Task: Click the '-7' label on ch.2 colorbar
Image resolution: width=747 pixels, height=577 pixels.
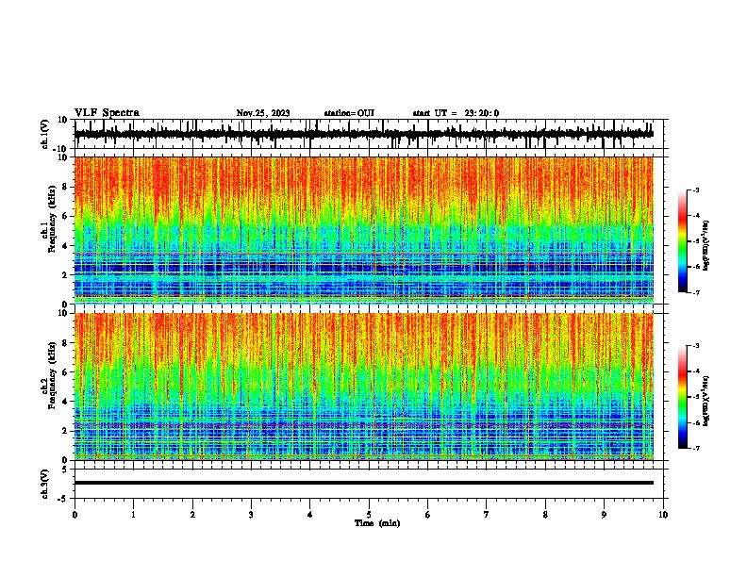Action: (695, 449)
